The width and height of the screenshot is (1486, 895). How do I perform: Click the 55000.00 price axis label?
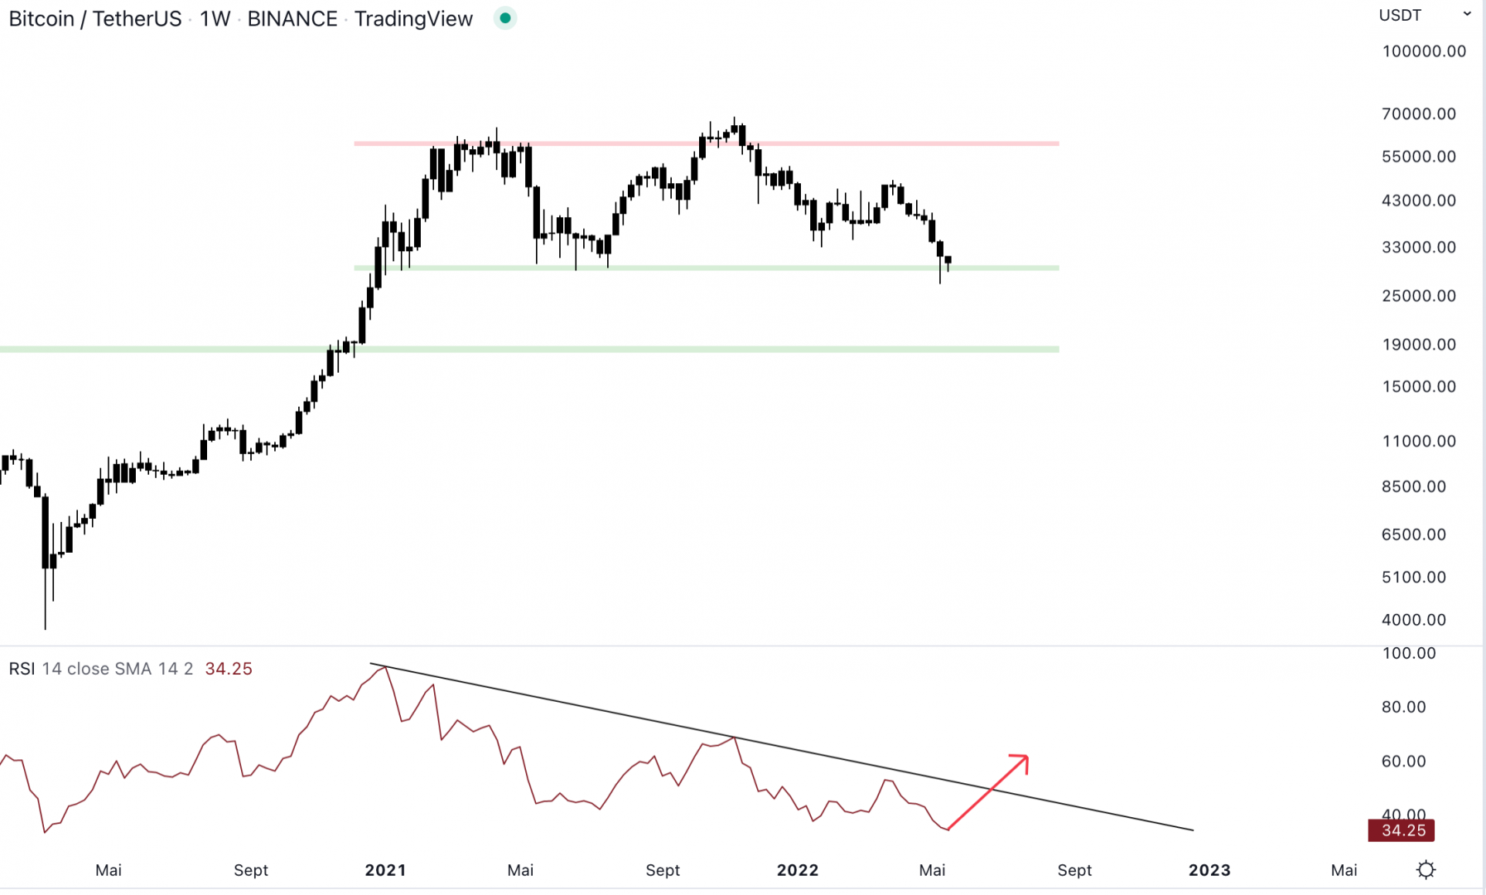pos(1419,157)
